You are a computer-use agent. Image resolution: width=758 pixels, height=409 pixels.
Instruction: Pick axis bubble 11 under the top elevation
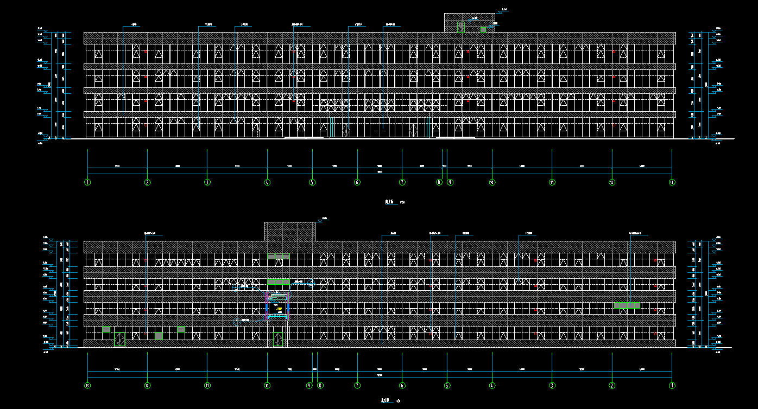(x=552, y=182)
